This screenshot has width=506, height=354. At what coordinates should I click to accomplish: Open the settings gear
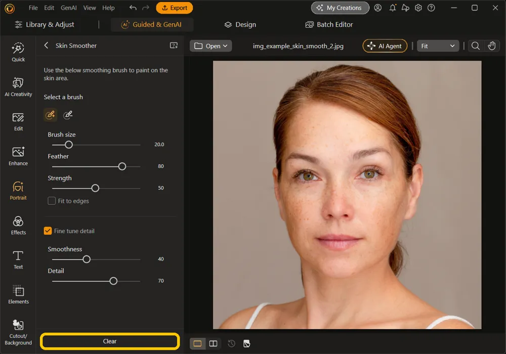click(x=418, y=8)
